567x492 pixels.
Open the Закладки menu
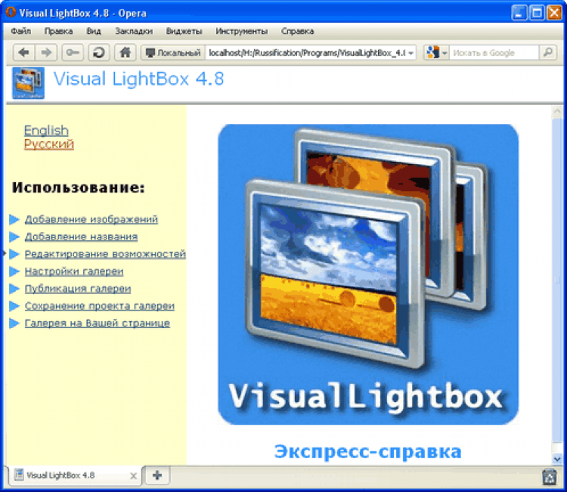pos(134,31)
